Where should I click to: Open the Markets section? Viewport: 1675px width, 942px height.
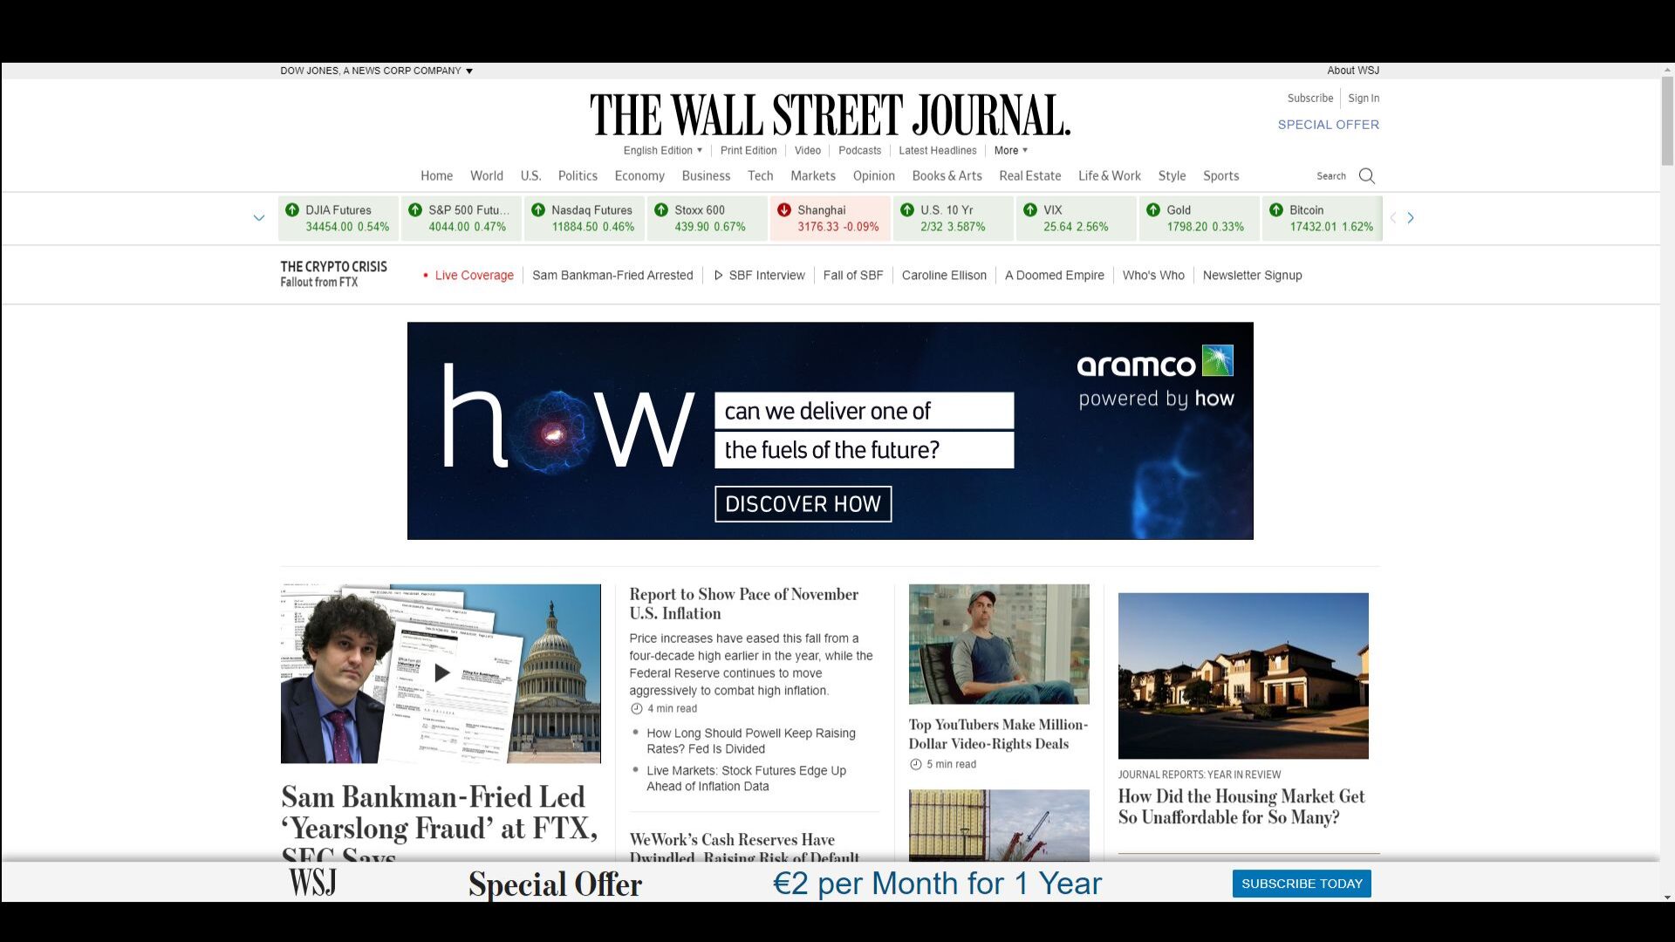(x=812, y=175)
